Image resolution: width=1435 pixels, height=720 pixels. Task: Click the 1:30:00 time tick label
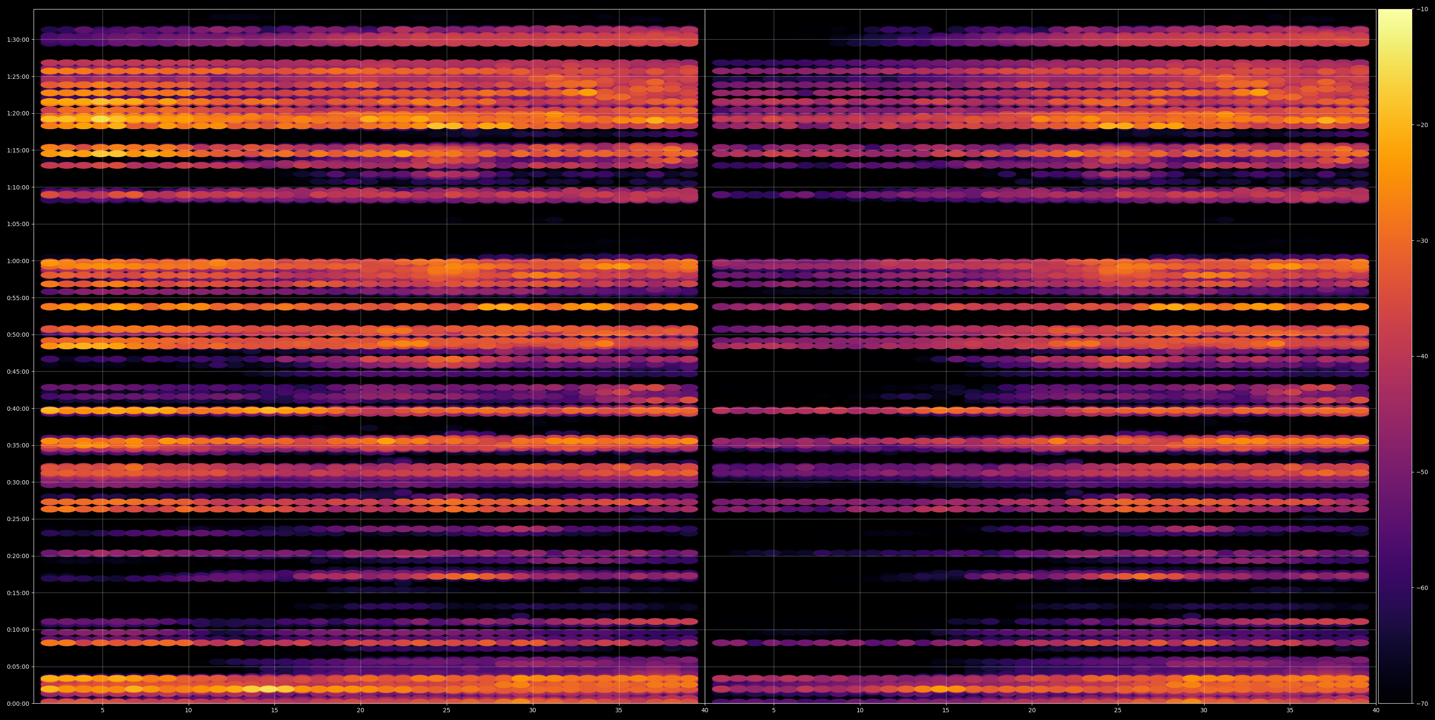coord(19,40)
